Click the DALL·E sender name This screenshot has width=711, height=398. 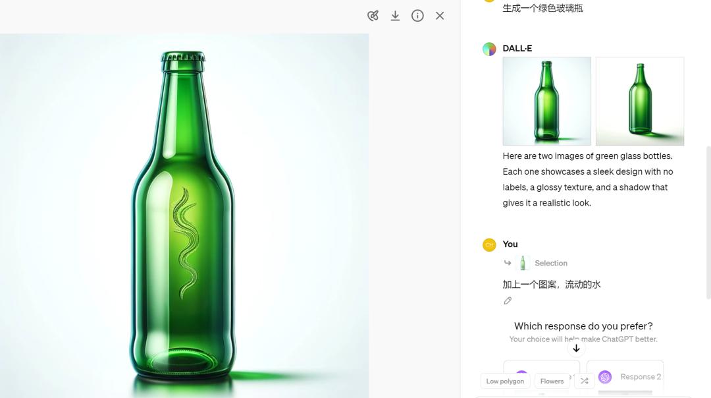[x=517, y=48]
